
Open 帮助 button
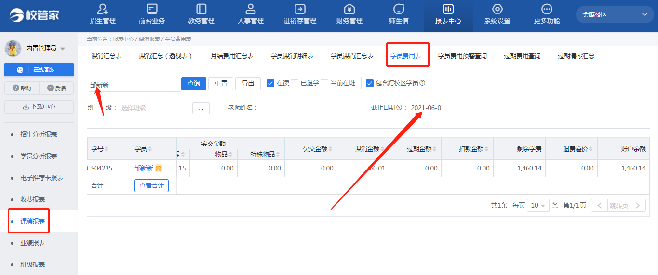coord(22,88)
